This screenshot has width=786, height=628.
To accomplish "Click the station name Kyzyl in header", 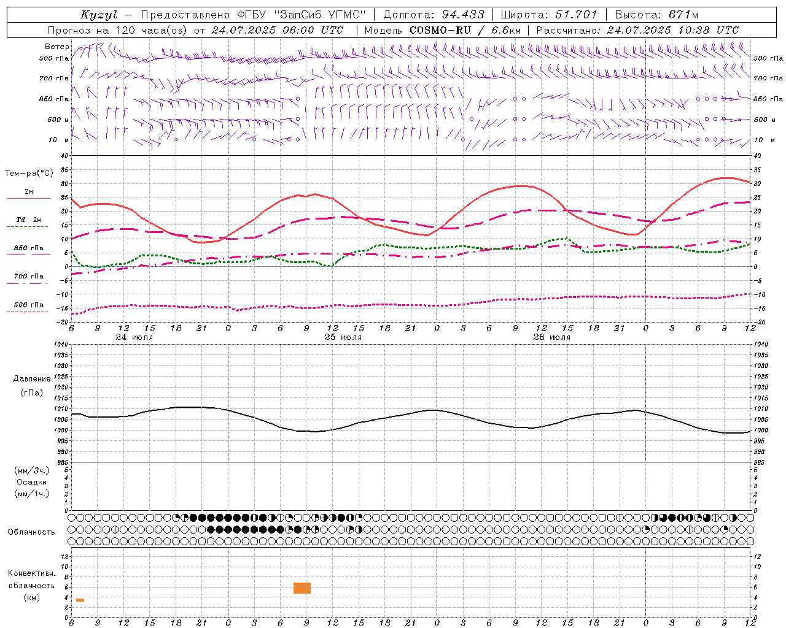I will pos(98,15).
